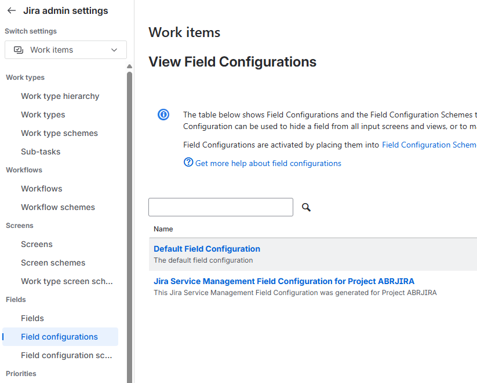Click the search magnifier icon
Screen dimensions: 477x383
click(x=306, y=207)
